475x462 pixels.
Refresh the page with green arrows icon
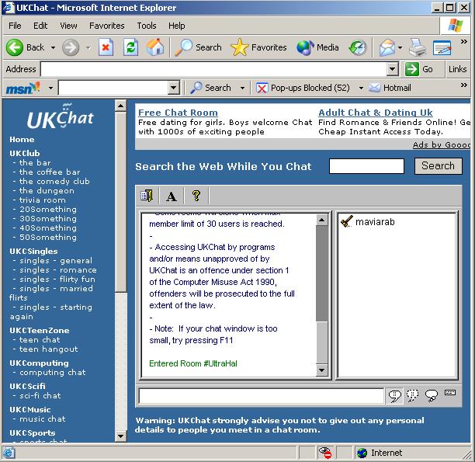click(x=131, y=47)
